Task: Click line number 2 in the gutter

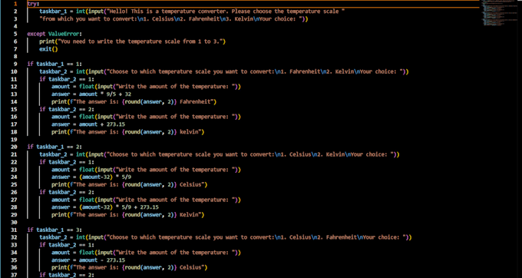Action: [x=15, y=12]
